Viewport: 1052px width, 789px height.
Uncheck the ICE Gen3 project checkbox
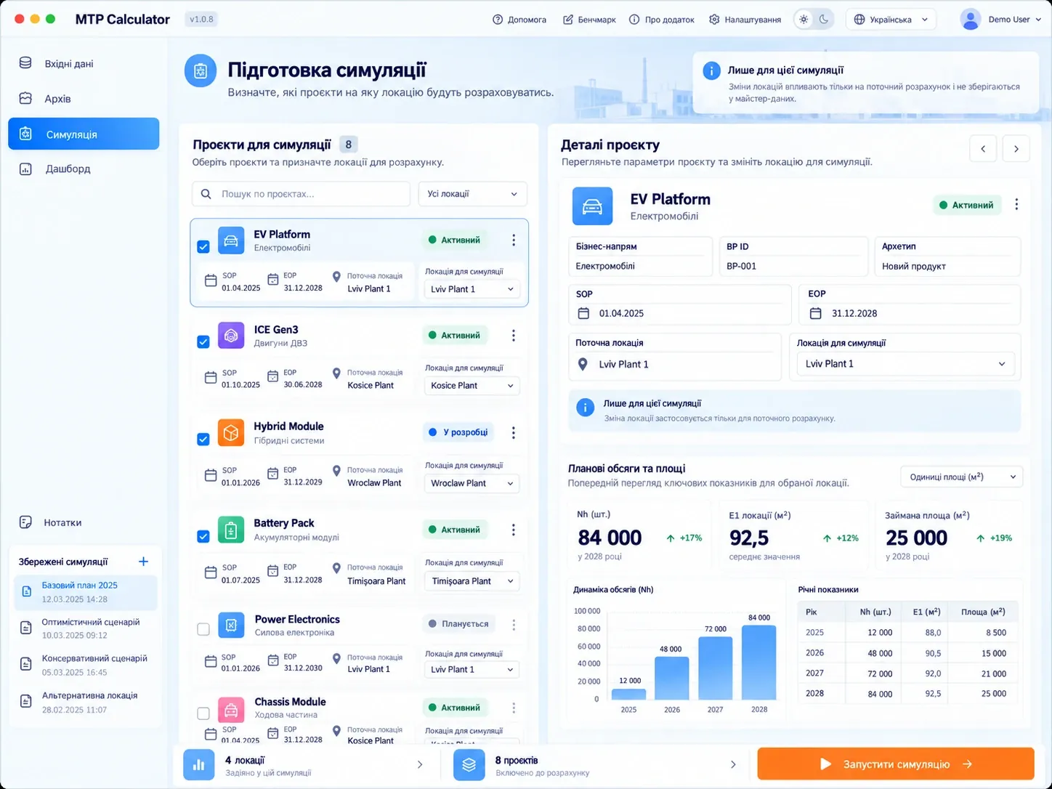tap(203, 342)
